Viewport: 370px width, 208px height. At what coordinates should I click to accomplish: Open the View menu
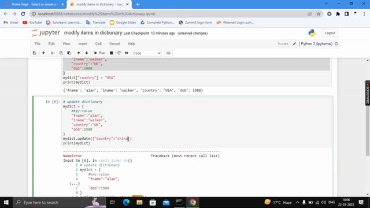[x=66, y=44]
